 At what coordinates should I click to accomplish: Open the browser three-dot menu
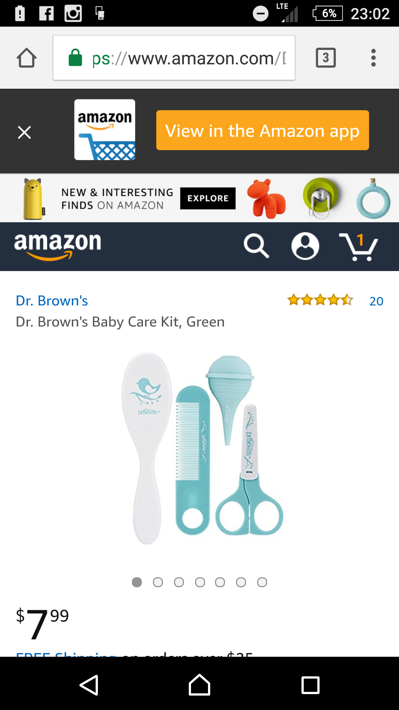coord(374,58)
